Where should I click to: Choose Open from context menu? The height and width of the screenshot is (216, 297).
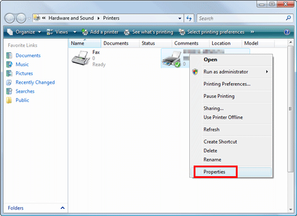pyautogui.click(x=210, y=59)
